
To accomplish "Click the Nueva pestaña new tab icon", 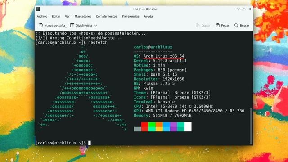I will pyautogui.click(x=40, y=25).
